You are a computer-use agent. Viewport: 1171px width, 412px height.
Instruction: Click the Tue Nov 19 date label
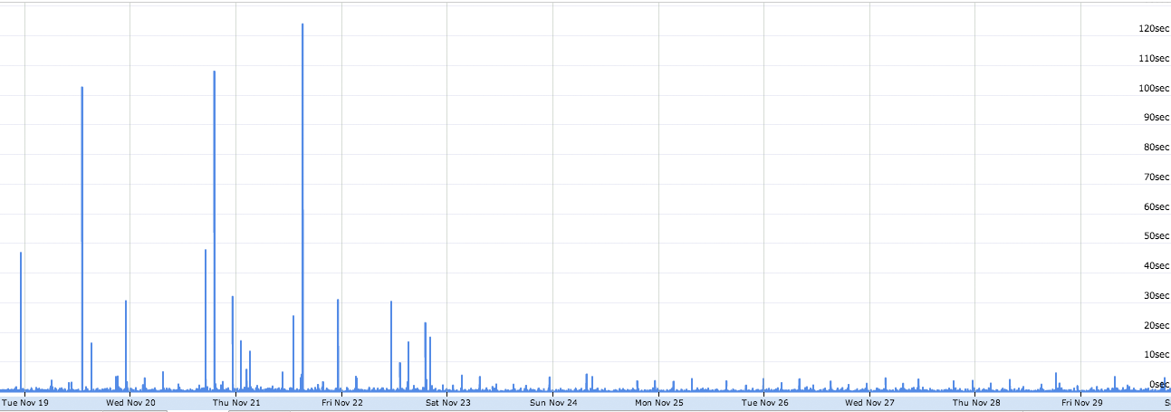click(x=25, y=402)
